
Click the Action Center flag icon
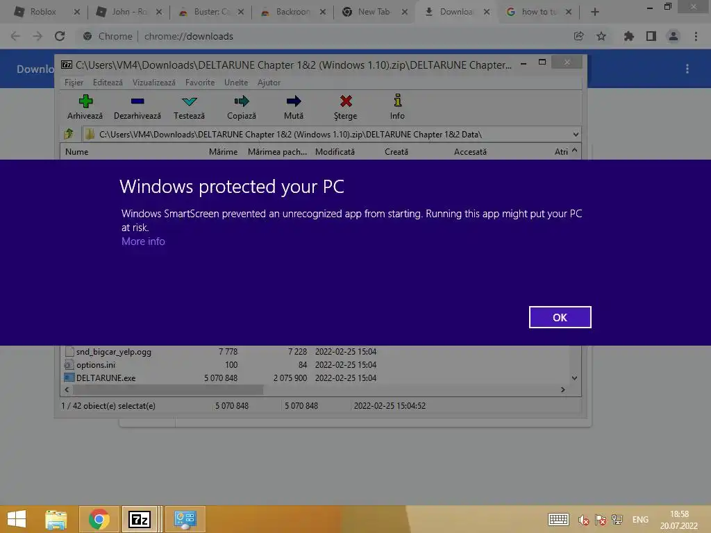(601, 519)
